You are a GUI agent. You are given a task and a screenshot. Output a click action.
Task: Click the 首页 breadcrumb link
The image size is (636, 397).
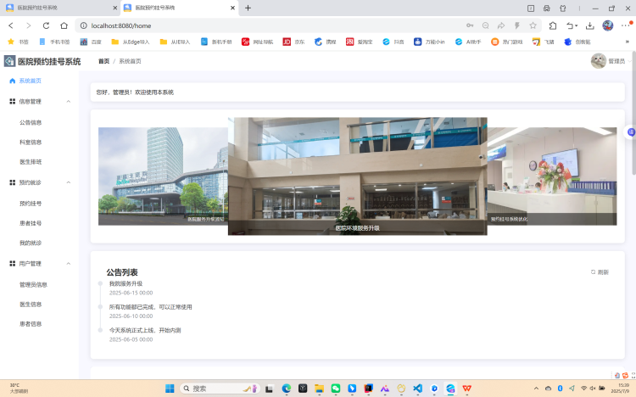103,61
